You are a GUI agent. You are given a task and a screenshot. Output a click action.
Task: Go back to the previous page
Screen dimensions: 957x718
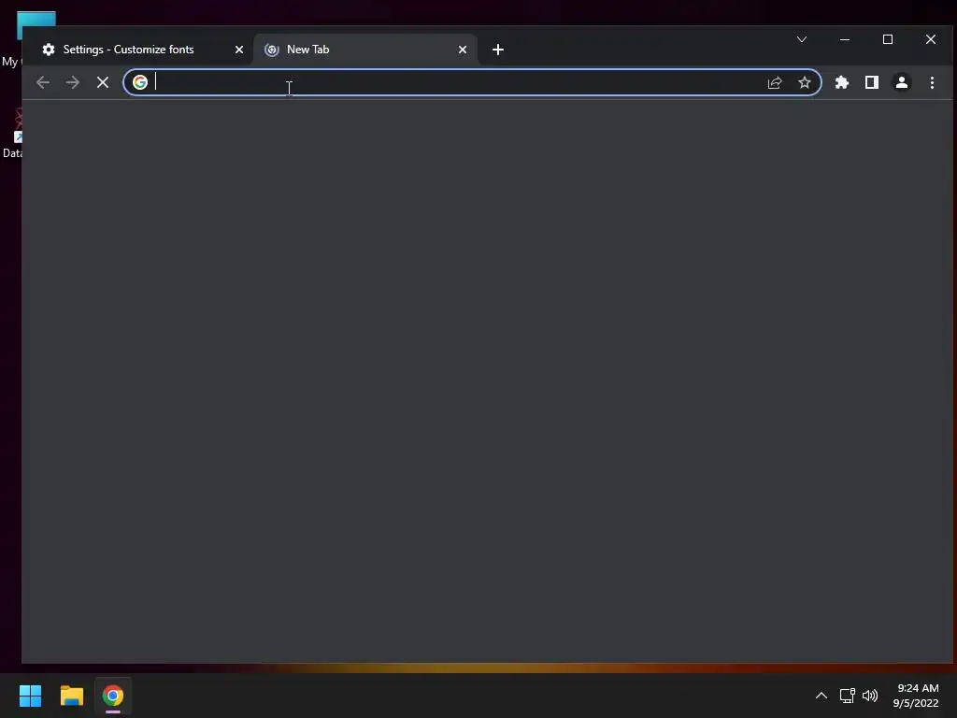click(43, 82)
